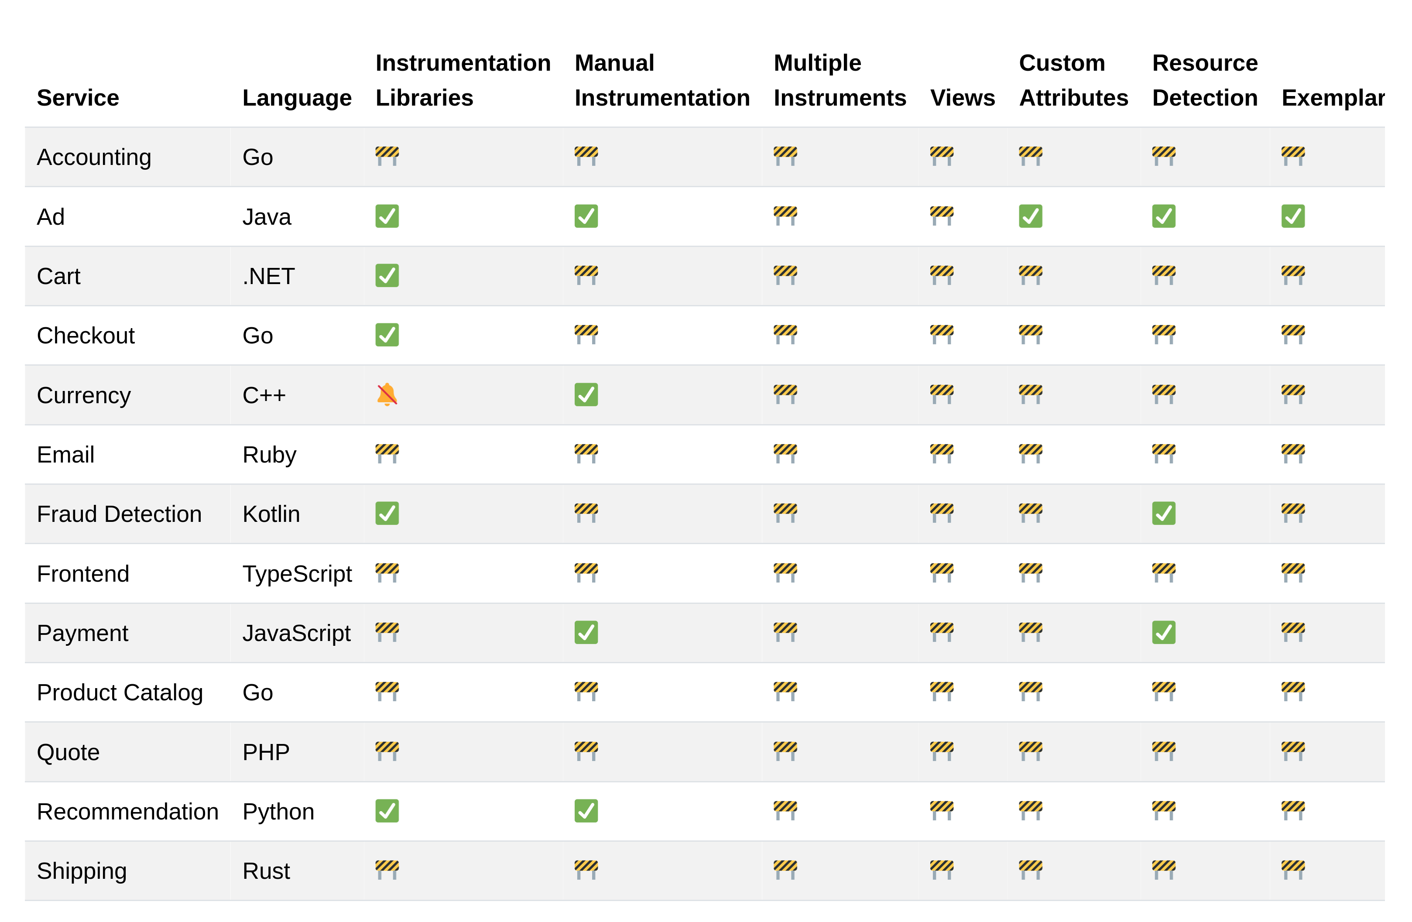Viewport: 1412px width, 922px height.
Task: Click Cart's Multiple Instruments construction icon
Action: point(785,275)
